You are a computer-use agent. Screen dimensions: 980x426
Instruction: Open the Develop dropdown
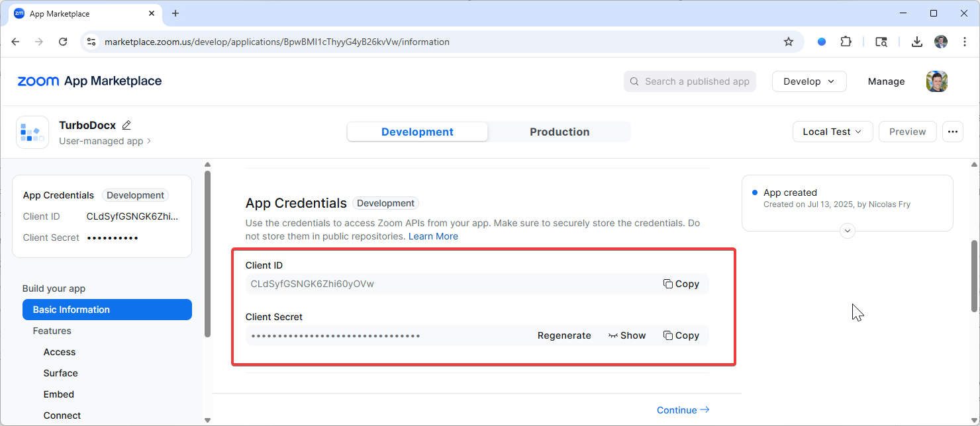809,81
